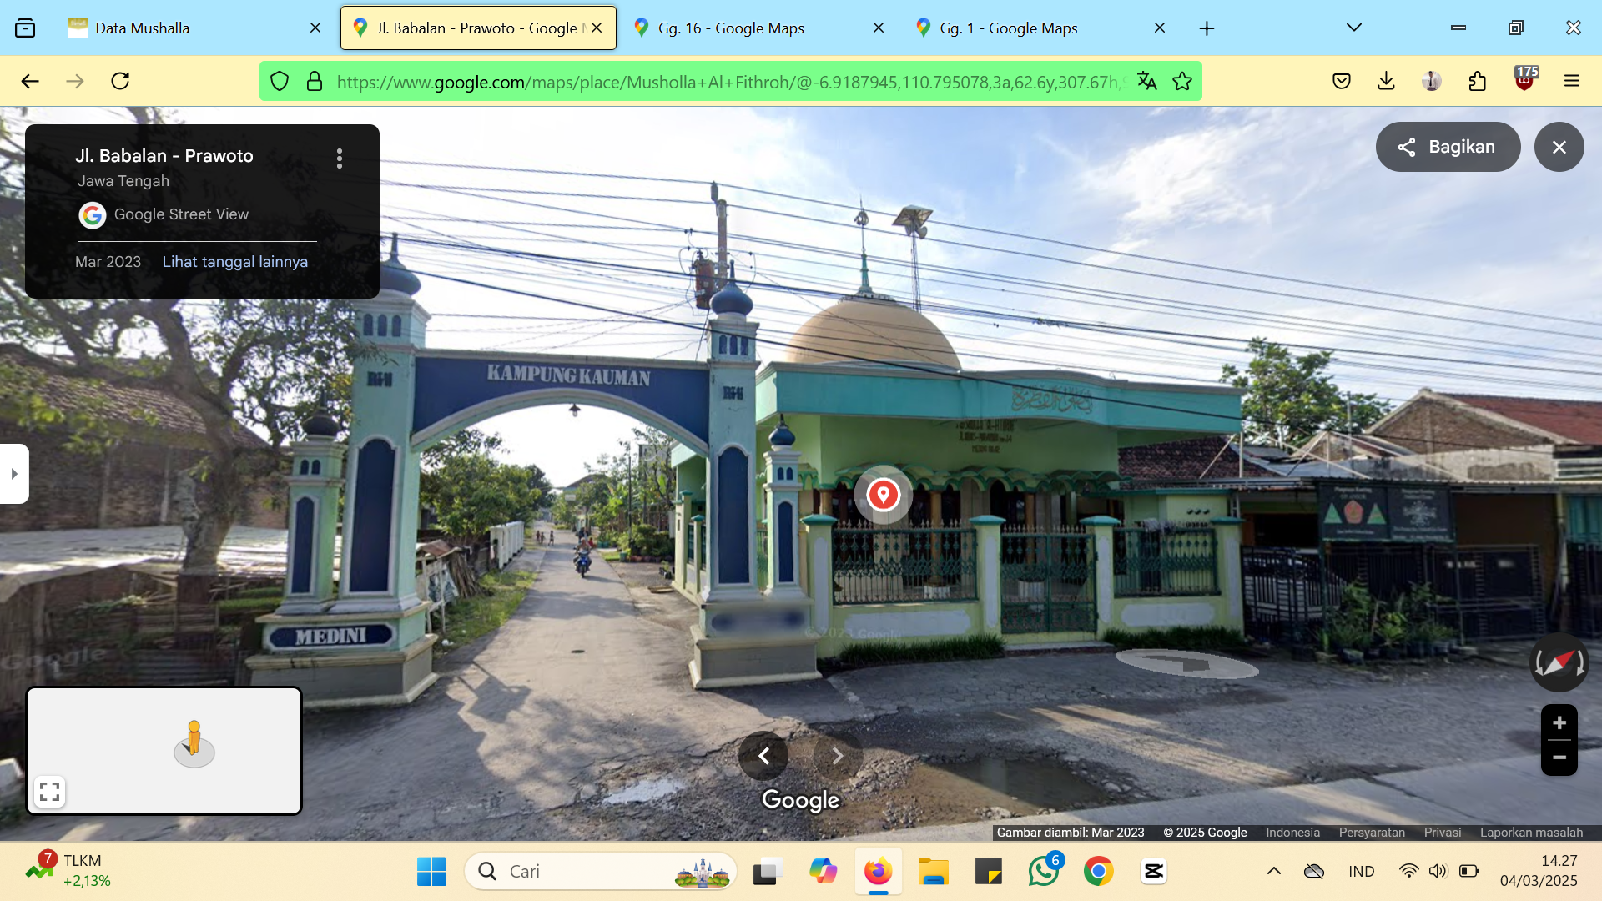This screenshot has height=901, width=1602.
Task: Open Task View on taskbar
Action: (x=768, y=872)
